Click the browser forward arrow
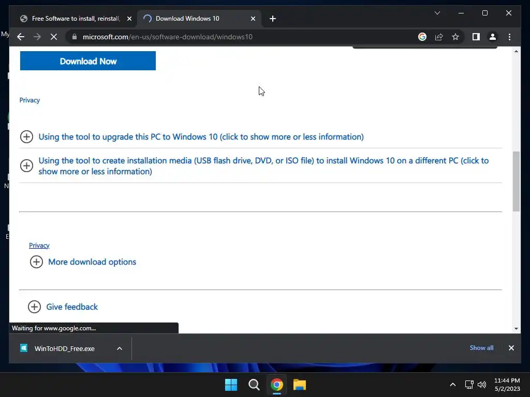The height and width of the screenshot is (397, 530). 37,37
